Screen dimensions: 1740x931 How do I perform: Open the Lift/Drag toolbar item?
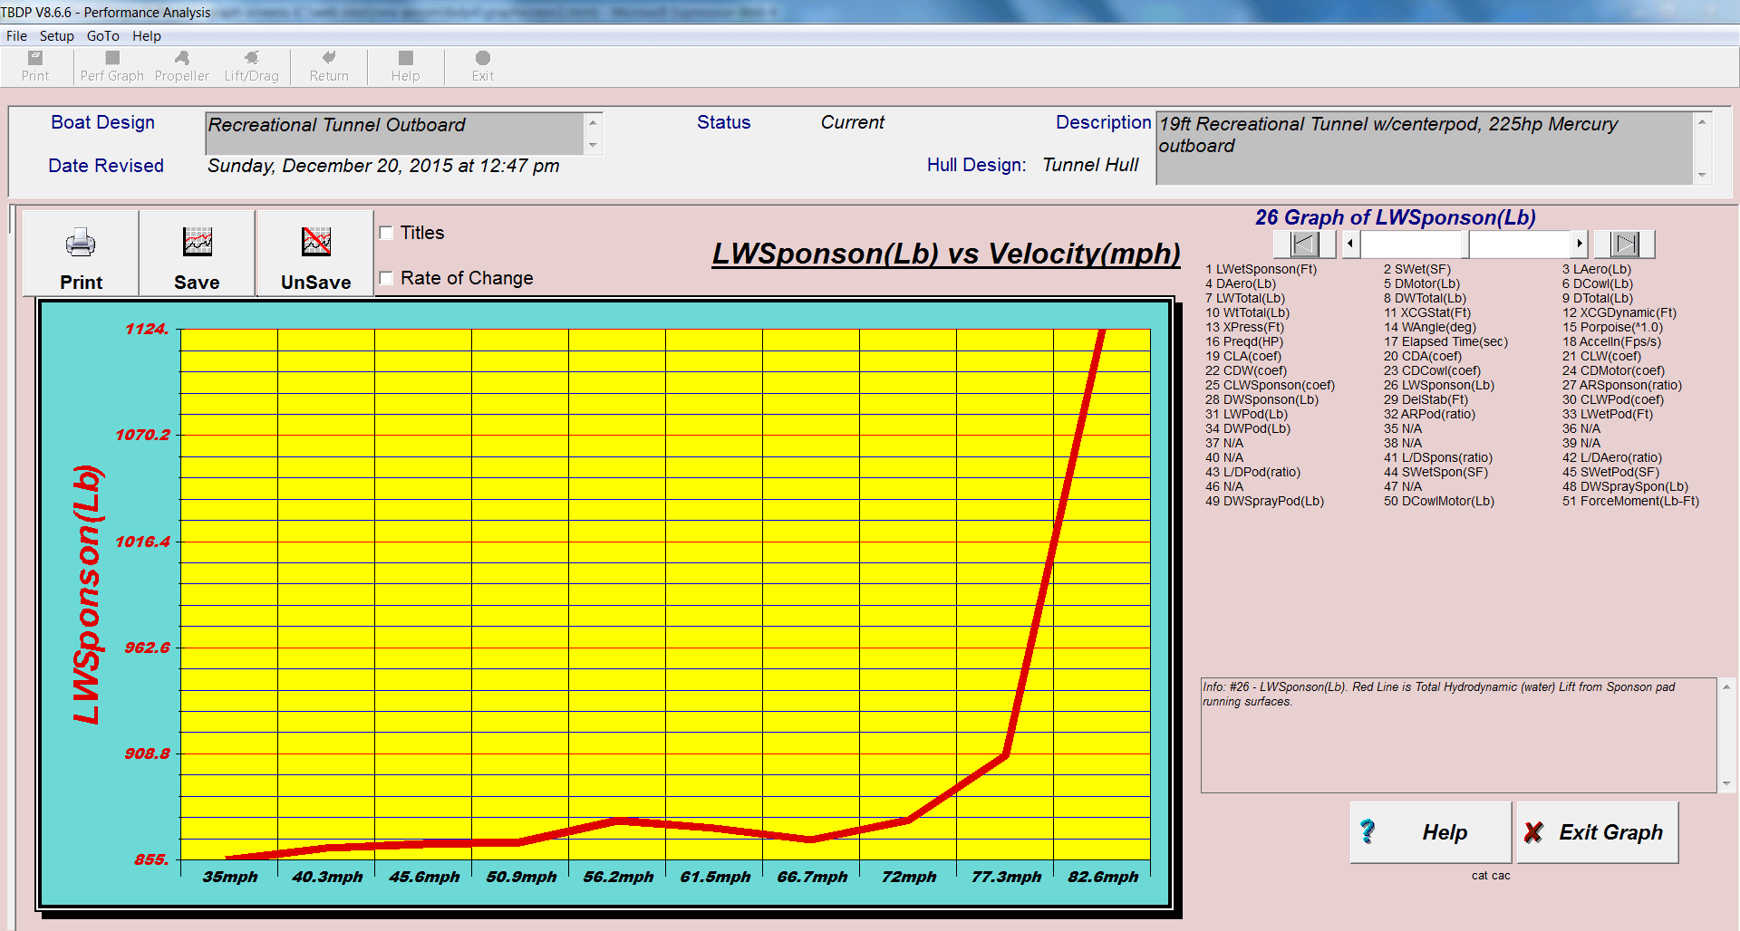pos(251,66)
